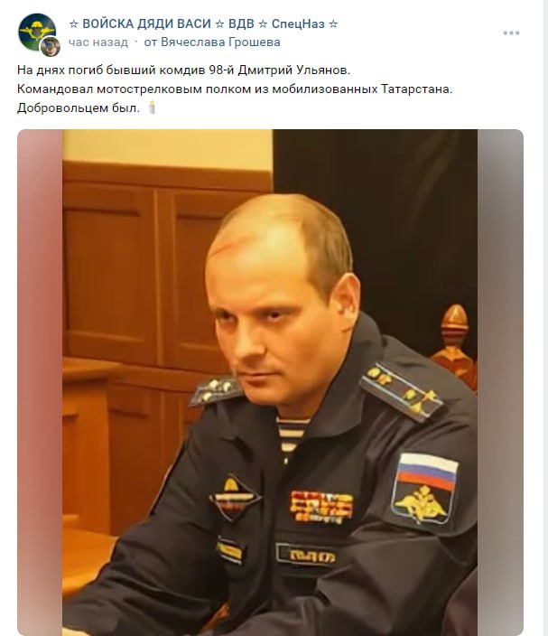Click the line about Дмитрий Ульянов
548x636 pixels.
coord(183,70)
